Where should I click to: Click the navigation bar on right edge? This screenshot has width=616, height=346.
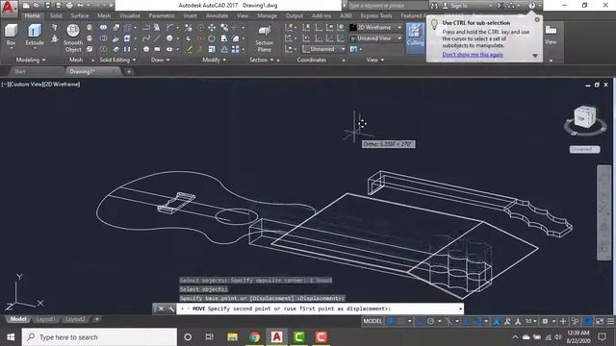click(x=603, y=212)
